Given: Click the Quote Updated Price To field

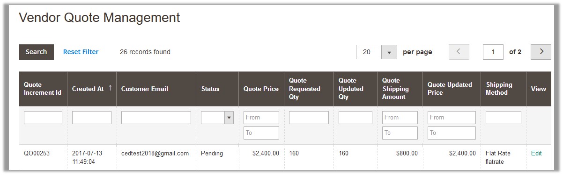Looking at the screenshot, I should tap(452, 133).
